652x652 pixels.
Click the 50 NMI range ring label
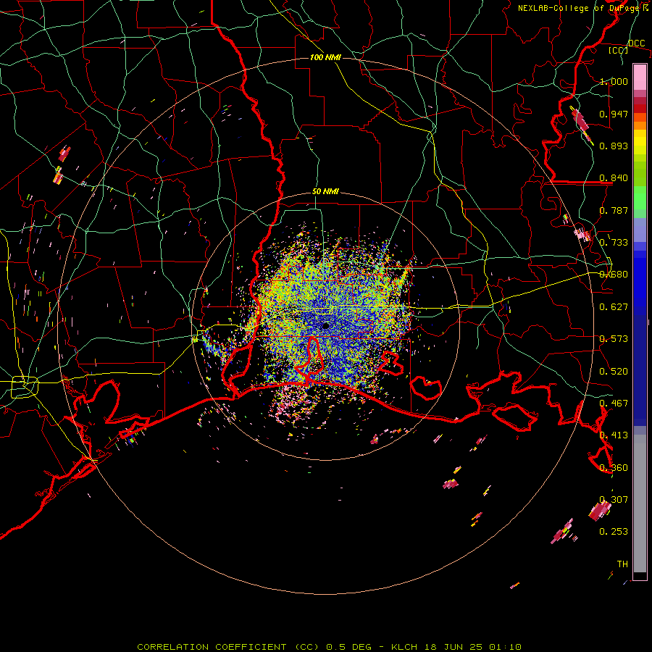coord(325,191)
